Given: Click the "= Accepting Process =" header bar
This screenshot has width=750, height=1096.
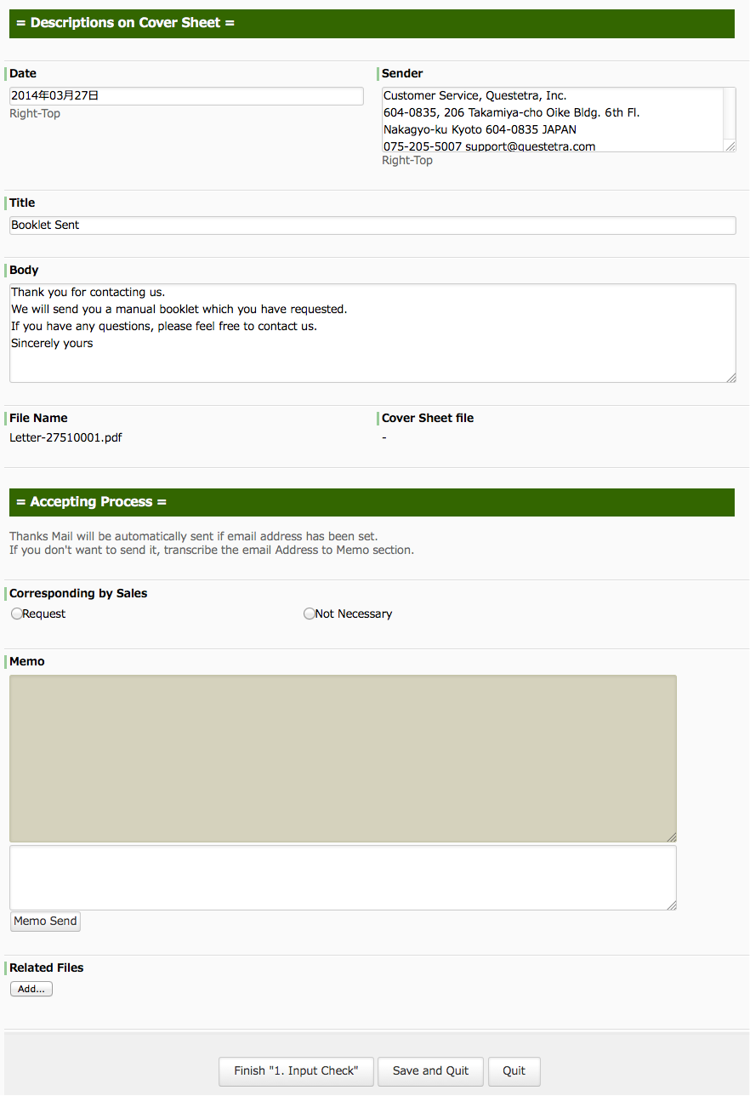Looking at the screenshot, I should click(90, 501).
